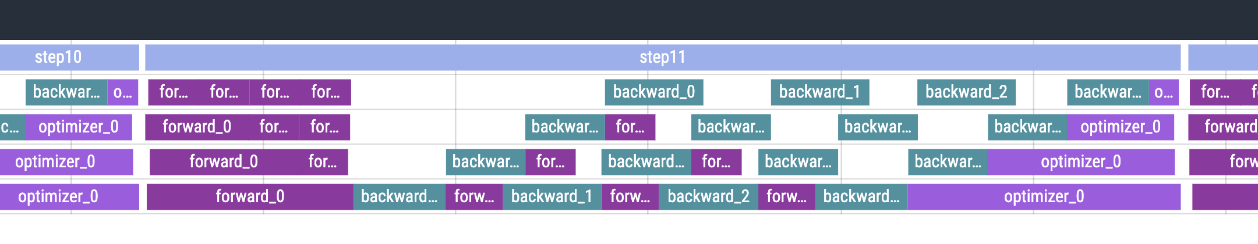Click forward_0 block in bottom row of step11
1258x244 pixels.
tap(250, 197)
